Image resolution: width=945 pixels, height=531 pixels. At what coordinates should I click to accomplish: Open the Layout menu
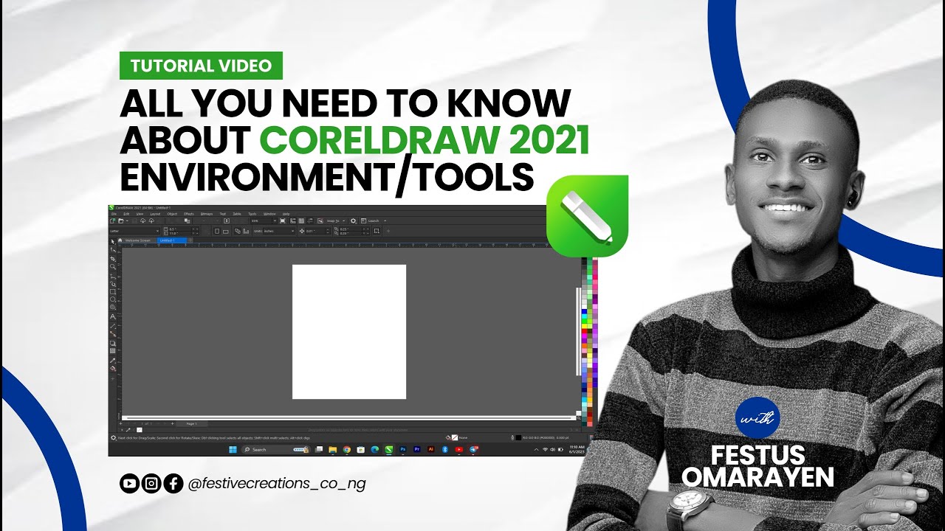(x=155, y=214)
